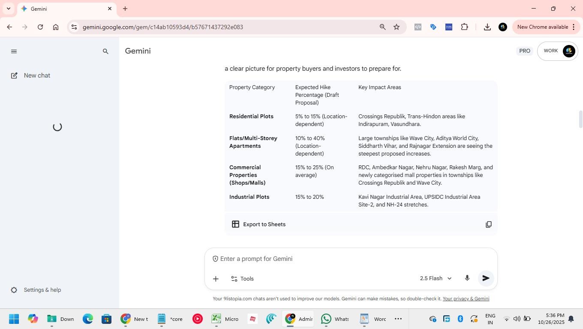Open the Your privacy & Gemini link
The image size is (583, 329).
466,299
